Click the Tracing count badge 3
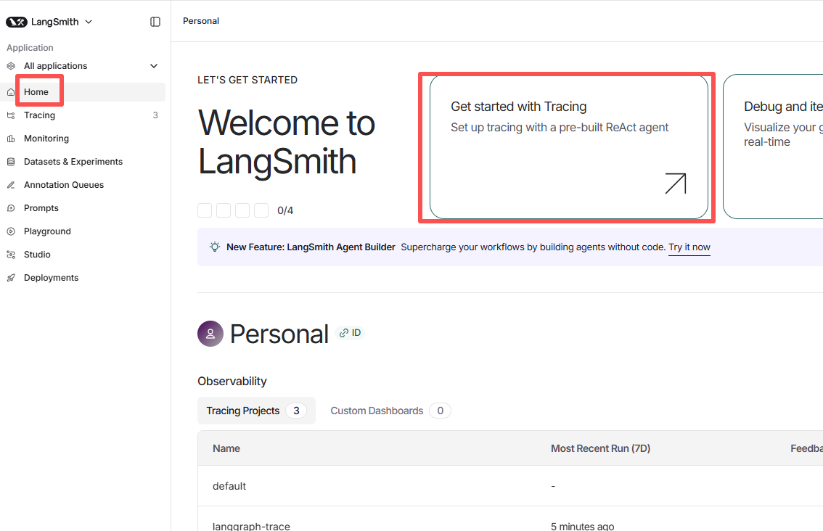The image size is (823, 531). click(155, 115)
